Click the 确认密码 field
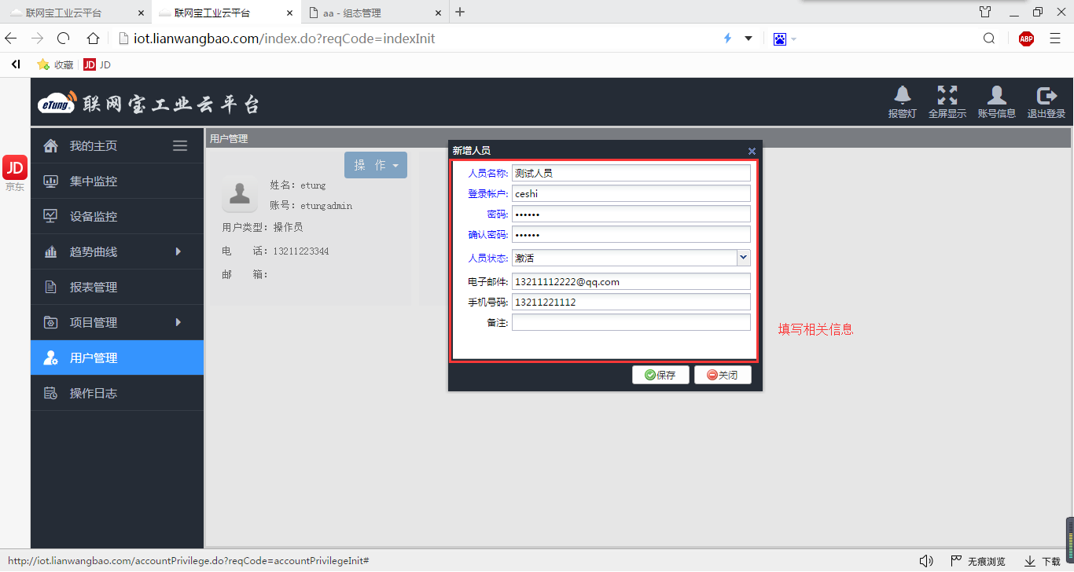 (x=631, y=234)
